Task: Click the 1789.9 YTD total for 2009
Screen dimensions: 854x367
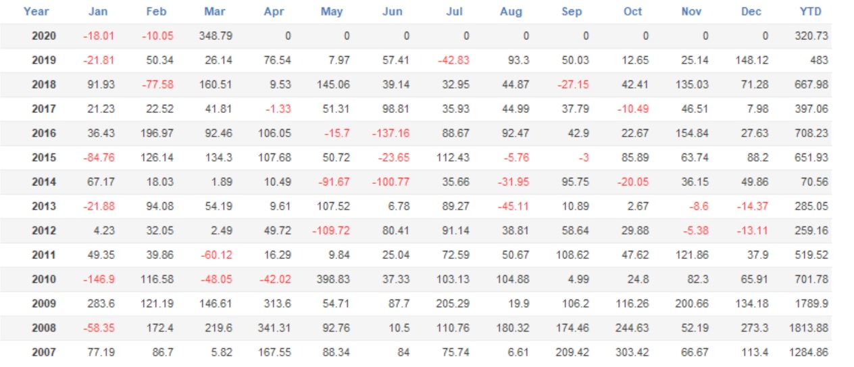Action: [x=811, y=303]
